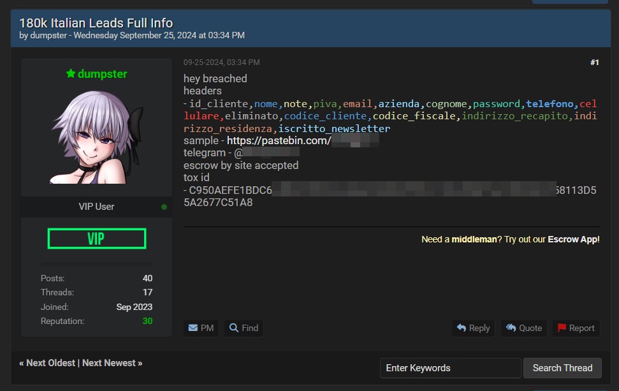
Task: Click the red Report flag icon
Action: coord(562,328)
